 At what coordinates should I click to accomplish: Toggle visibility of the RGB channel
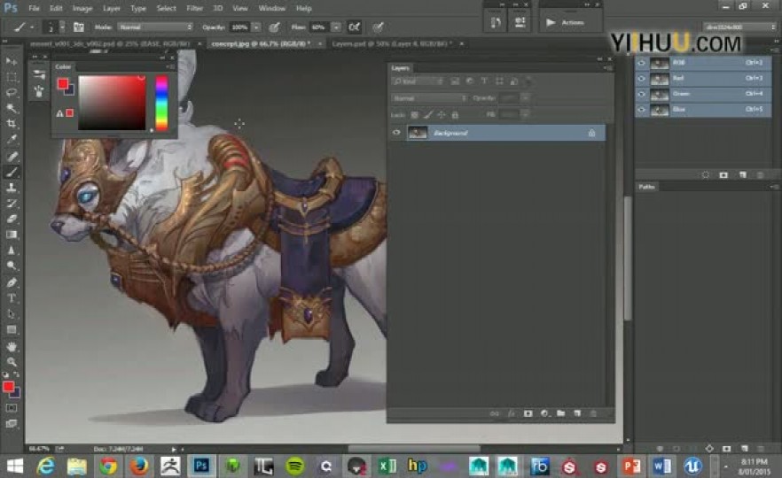(x=641, y=63)
